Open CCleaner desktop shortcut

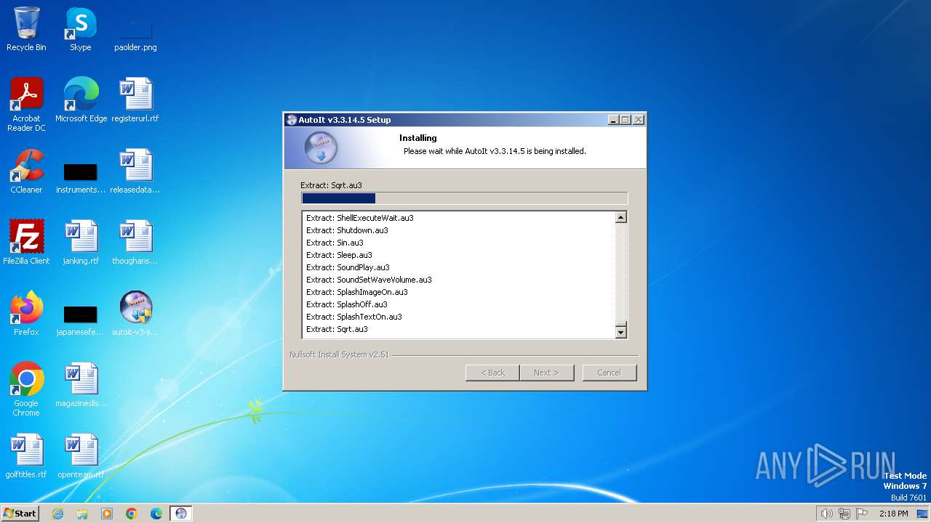[26, 171]
